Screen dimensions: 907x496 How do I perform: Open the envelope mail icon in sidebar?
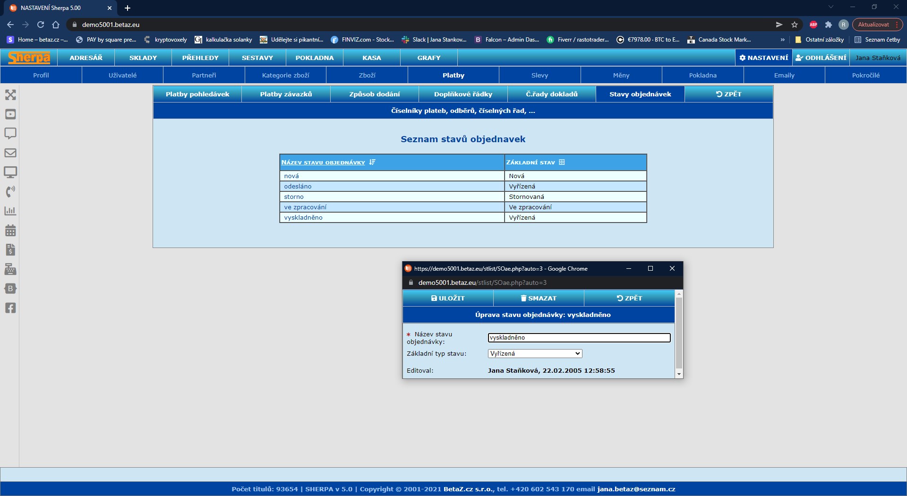coord(10,153)
